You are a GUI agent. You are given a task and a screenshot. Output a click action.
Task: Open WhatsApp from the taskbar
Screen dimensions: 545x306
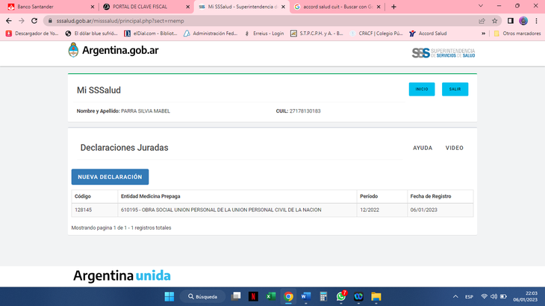point(341,296)
